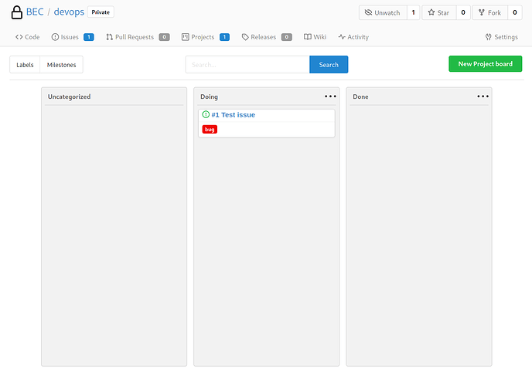The image size is (532, 386).
Task: Switch to the Wiki tab
Action: click(x=315, y=37)
